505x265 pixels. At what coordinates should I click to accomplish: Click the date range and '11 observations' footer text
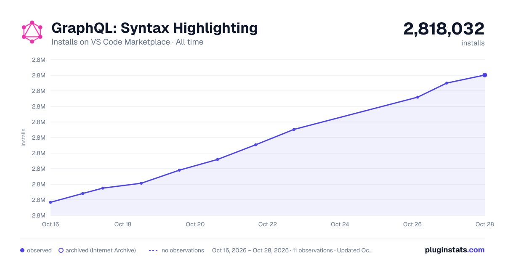292,250
